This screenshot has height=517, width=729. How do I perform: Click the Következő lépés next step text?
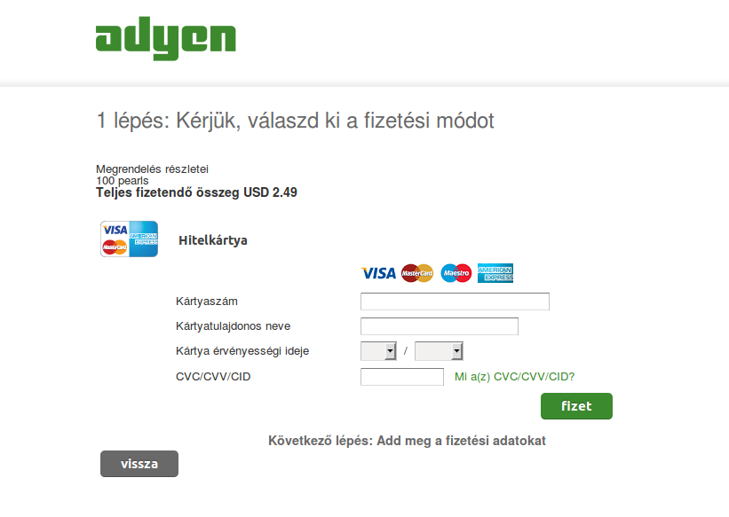[407, 441]
